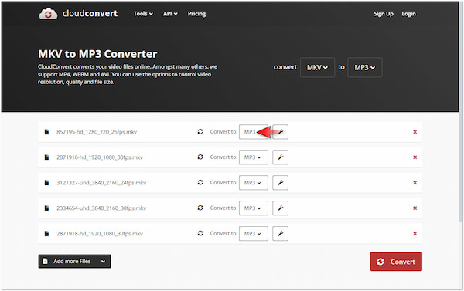Select file name 2871916-hd_1920_1080_30fps.mkv
This screenshot has height=291, width=464.
pyautogui.click(x=100, y=157)
